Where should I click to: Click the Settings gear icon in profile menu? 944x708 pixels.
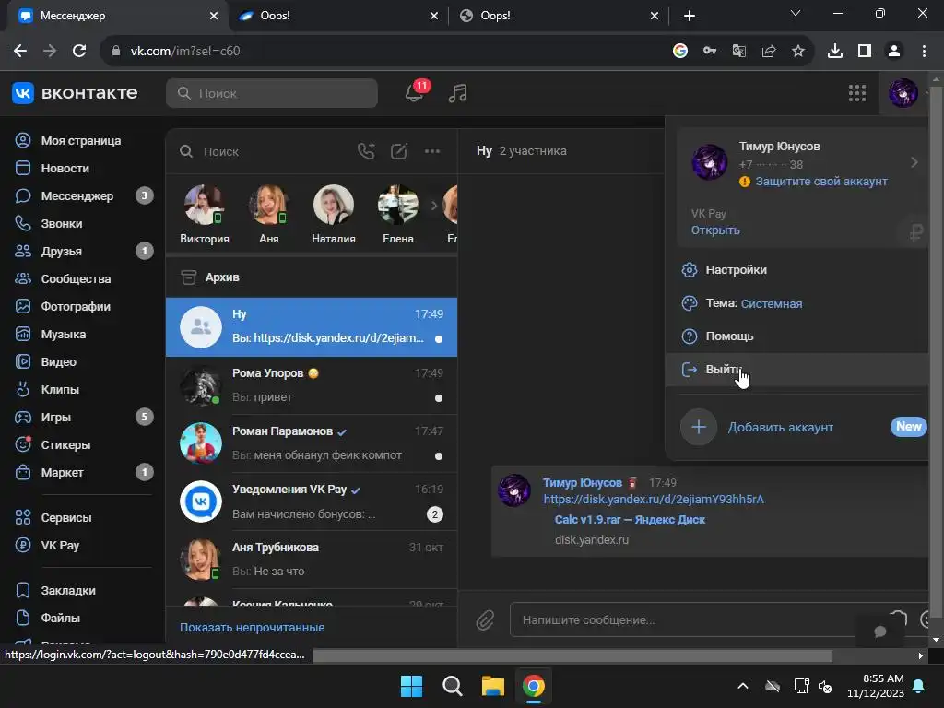[689, 270]
